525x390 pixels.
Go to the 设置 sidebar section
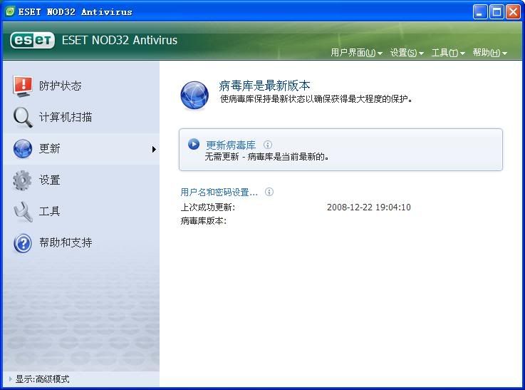81,180
